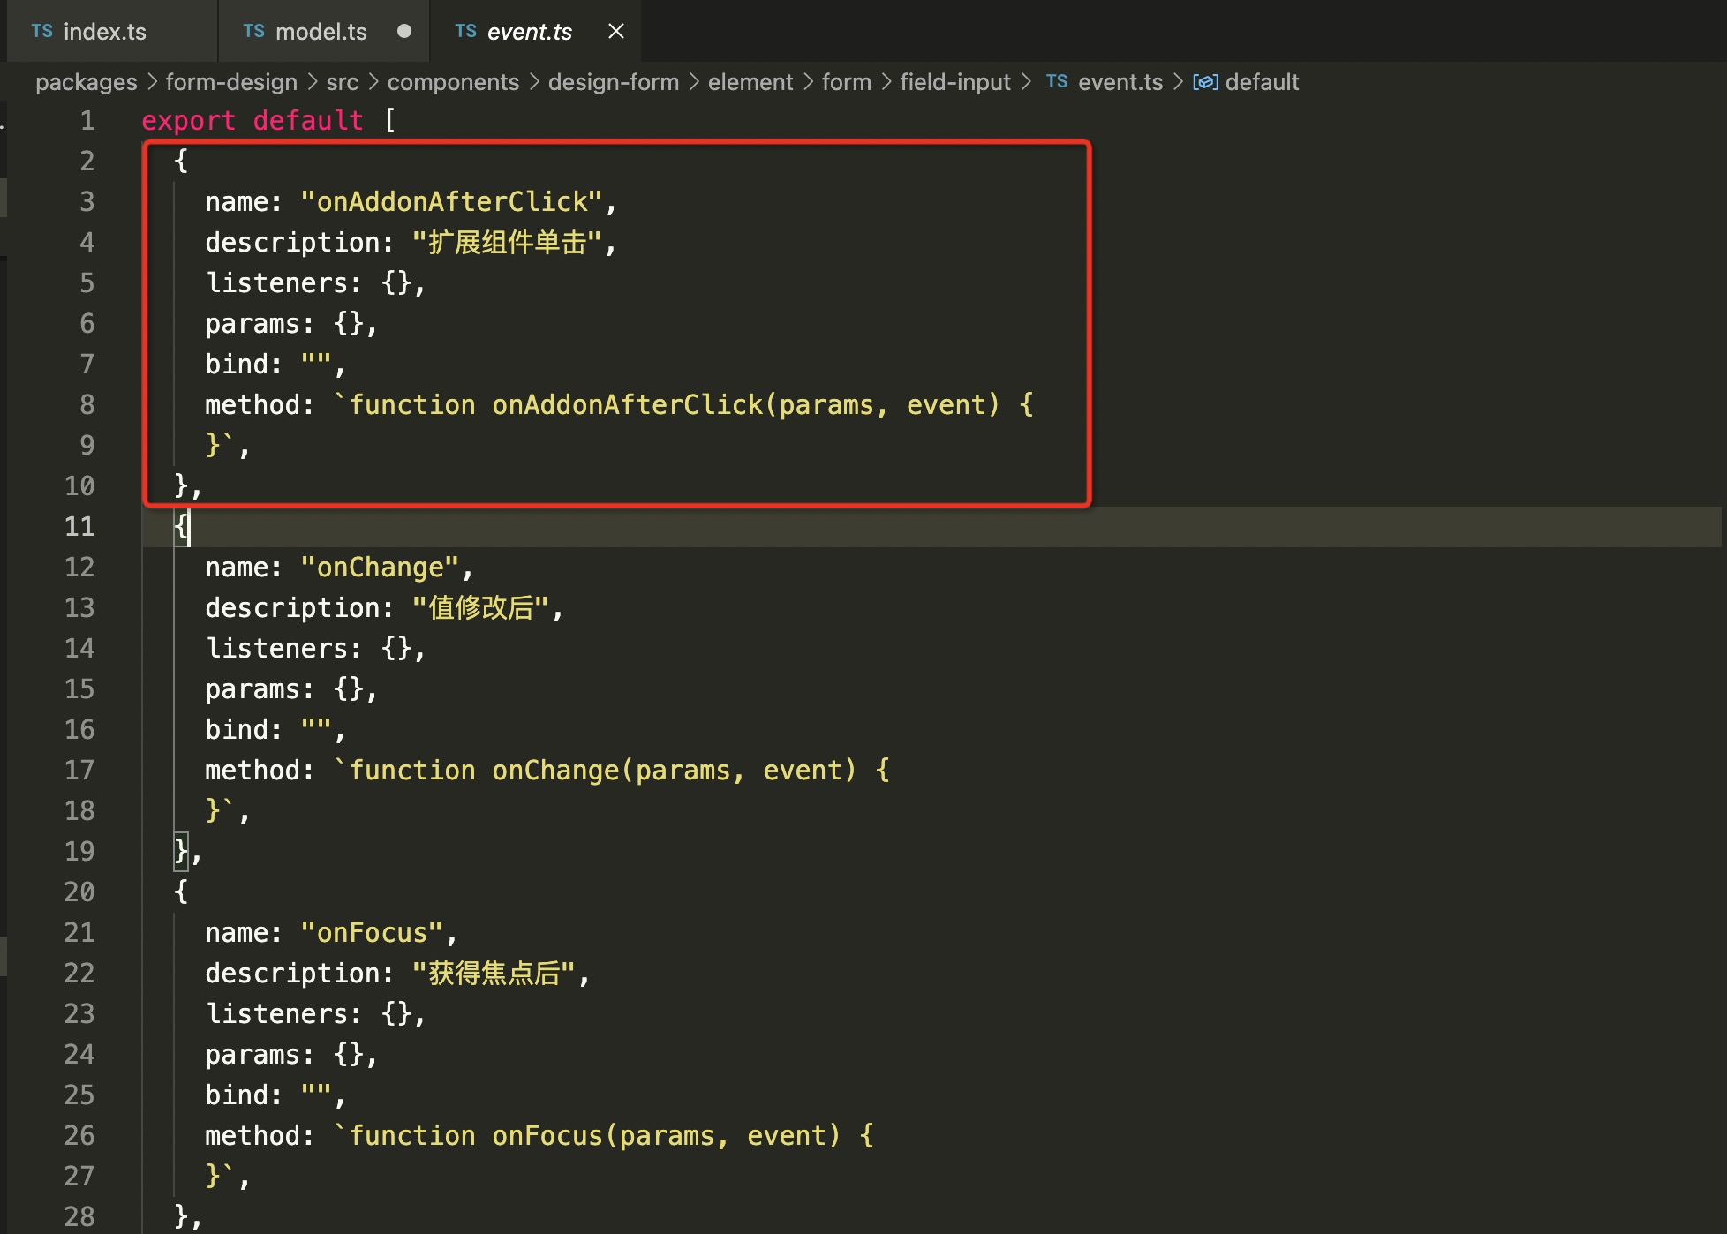Image resolution: width=1727 pixels, height=1234 pixels.
Task: Click the string "onFocus" on line 21
Action: pyautogui.click(x=372, y=932)
